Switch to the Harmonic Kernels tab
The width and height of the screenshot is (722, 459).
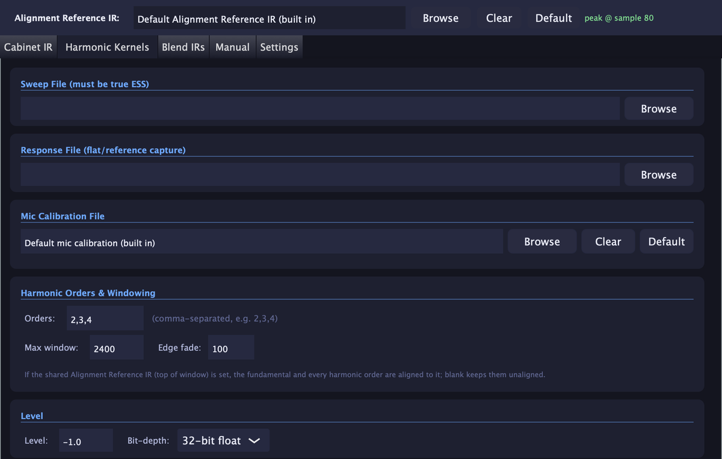tap(107, 47)
